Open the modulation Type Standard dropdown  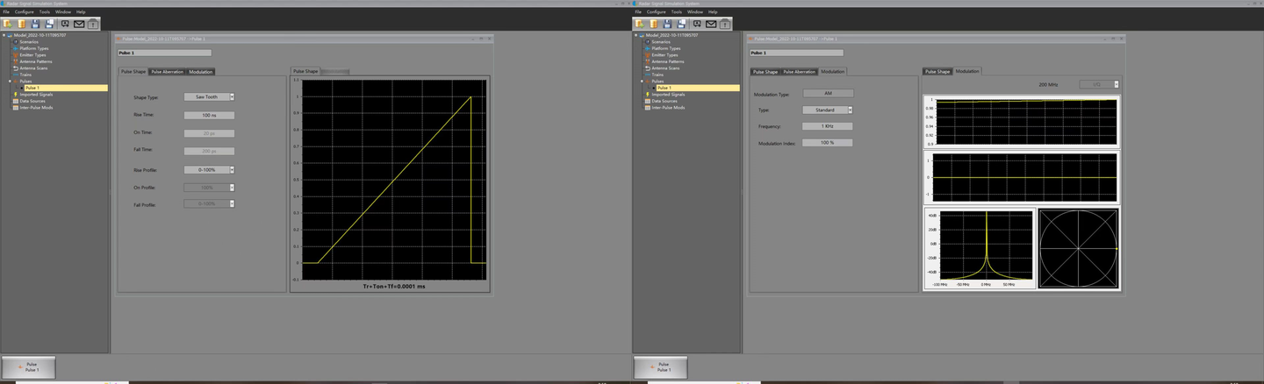[850, 110]
